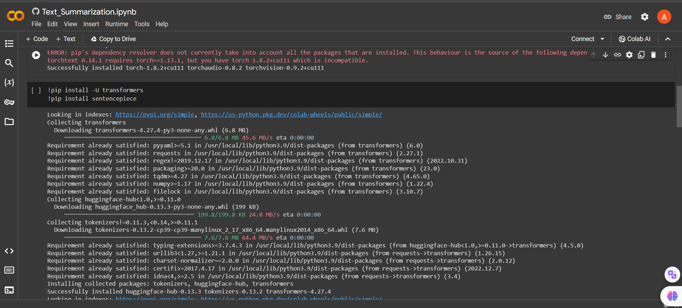Open the Runtime menu
The image size is (682, 308).
(x=117, y=24)
